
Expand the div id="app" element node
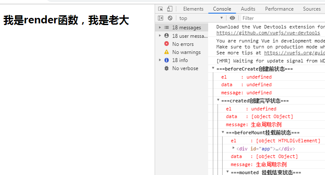coord(233,148)
